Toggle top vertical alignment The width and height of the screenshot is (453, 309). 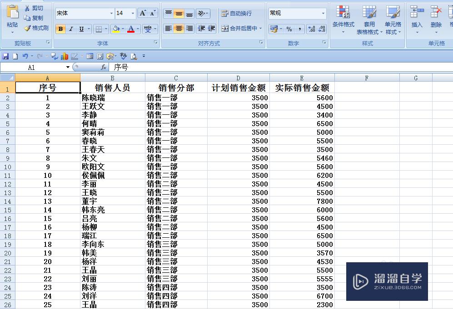point(169,13)
